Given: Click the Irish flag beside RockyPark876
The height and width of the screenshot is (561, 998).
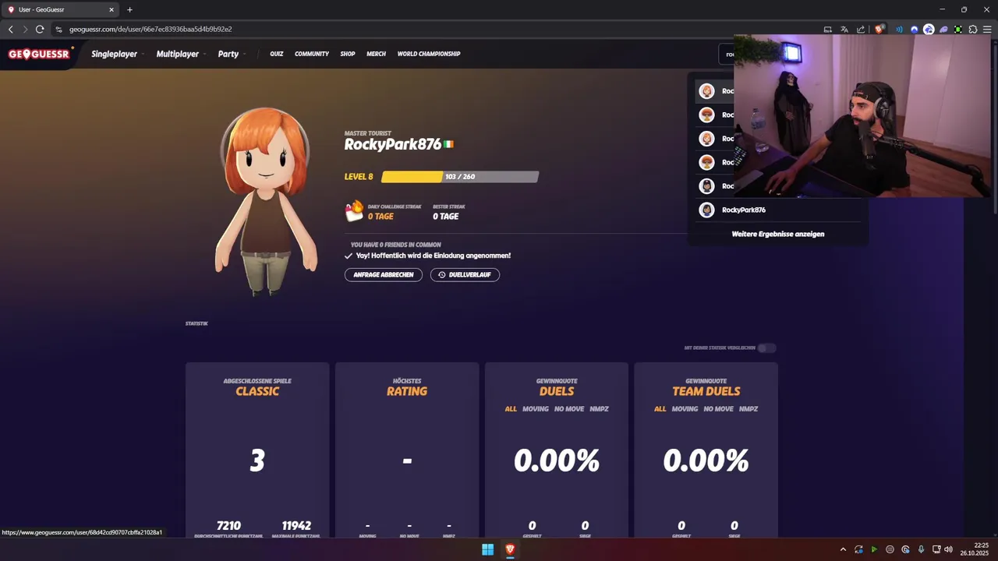Looking at the screenshot, I should point(449,144).
